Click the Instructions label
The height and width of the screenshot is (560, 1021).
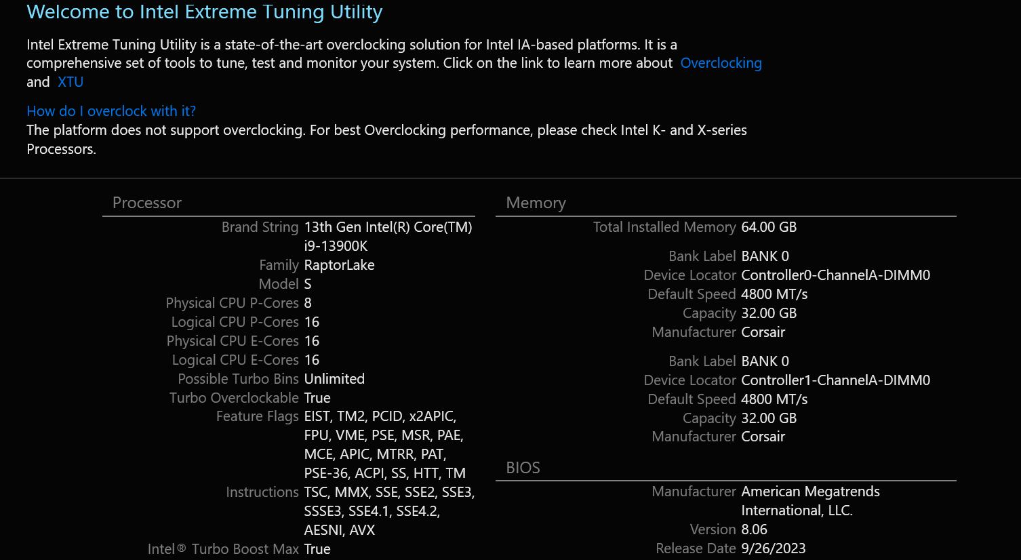pos(262,492)
